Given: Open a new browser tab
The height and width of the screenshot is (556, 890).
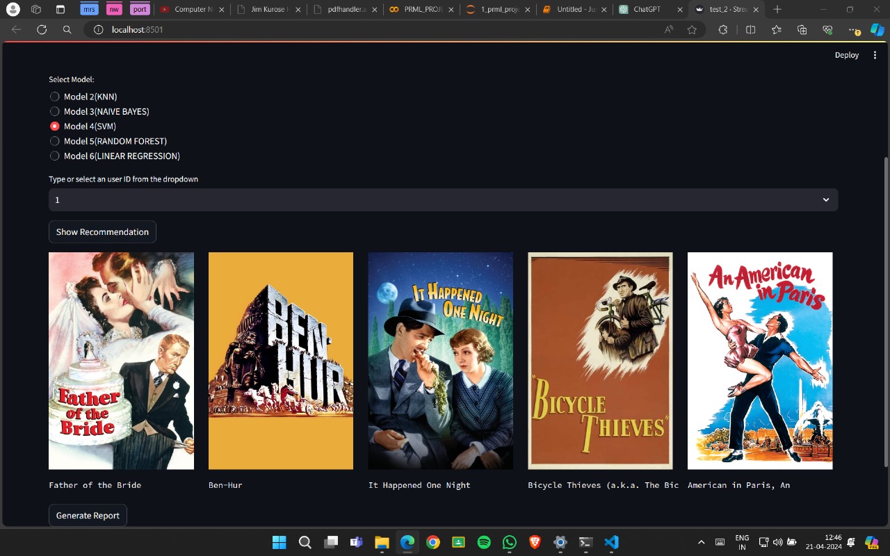Looking at the screenshot, I should pyautogui.click(x=777, y=10).
